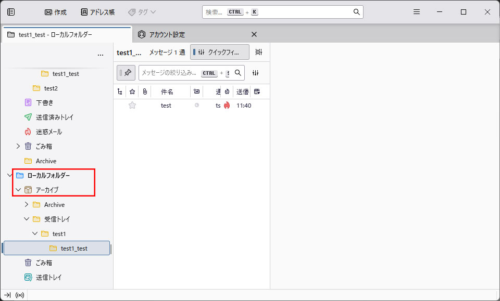
Task: Click the メッセージ 1 通 message count
Action: (167, 52)
